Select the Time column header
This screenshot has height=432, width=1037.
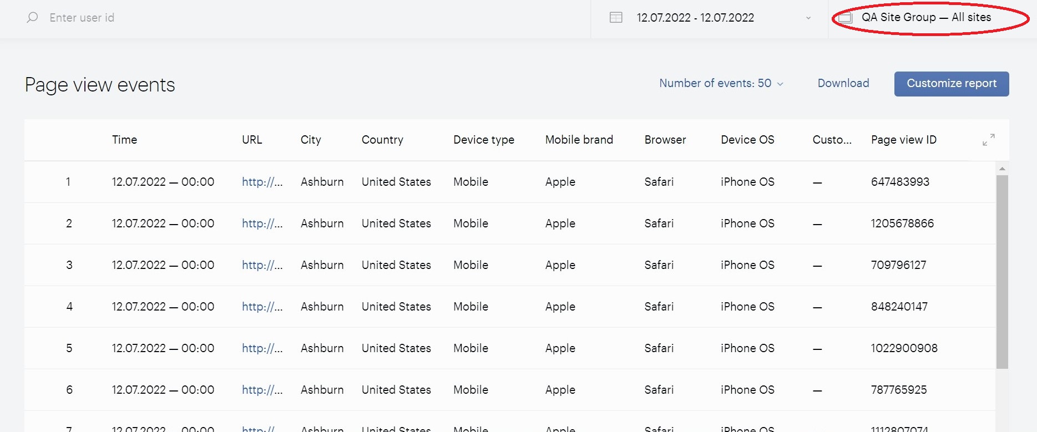point(124,140)
